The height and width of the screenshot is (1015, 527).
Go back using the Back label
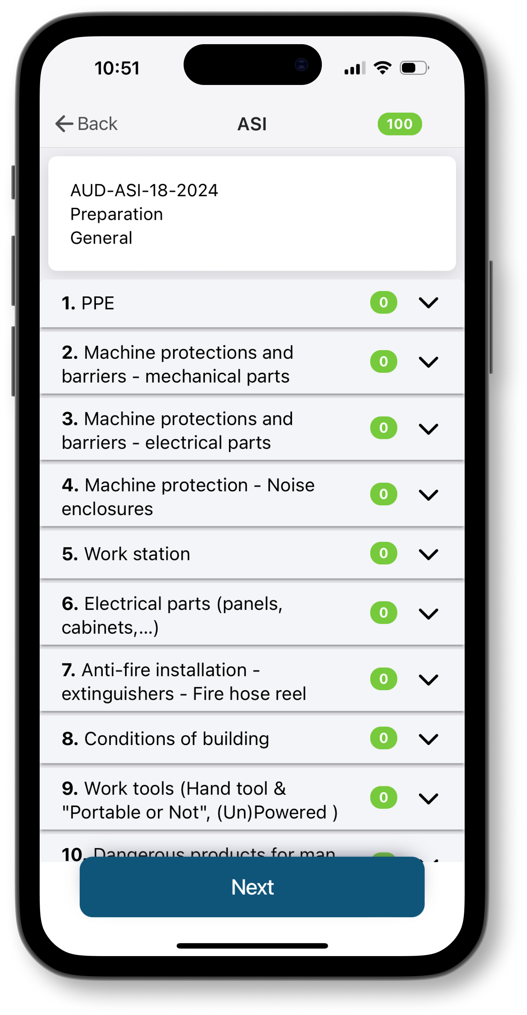click(97, 124)
